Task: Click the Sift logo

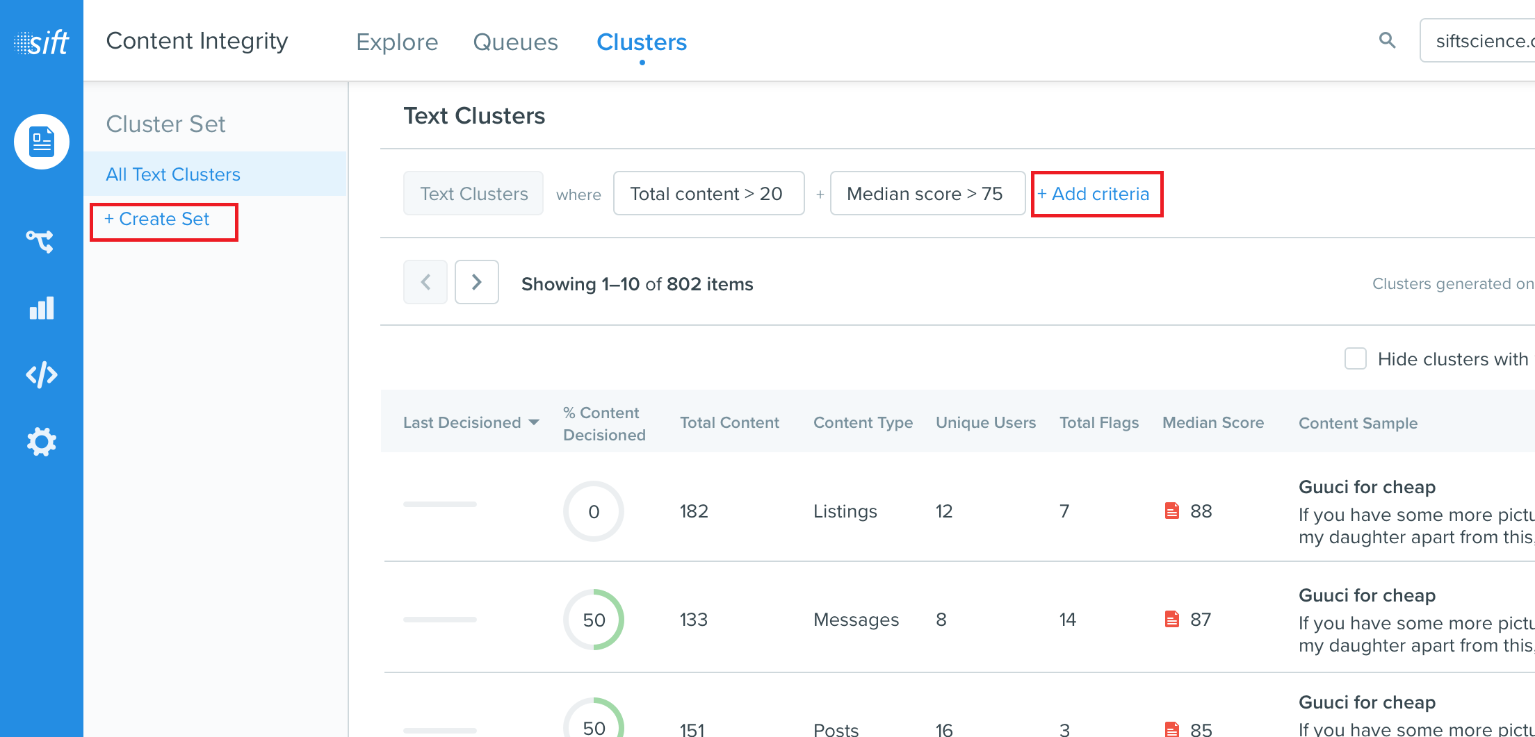Action: point(42,42)
